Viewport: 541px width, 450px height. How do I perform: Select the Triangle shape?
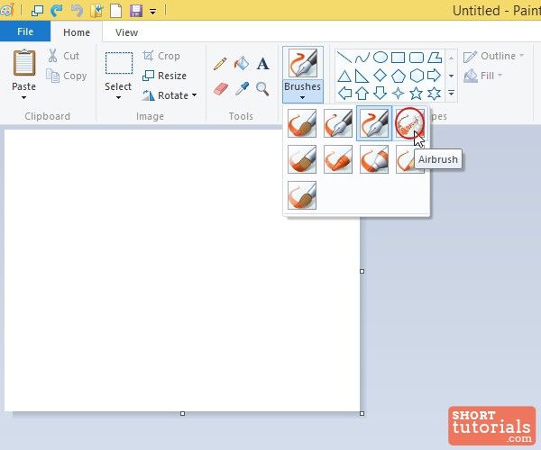[x=344, y=76]
